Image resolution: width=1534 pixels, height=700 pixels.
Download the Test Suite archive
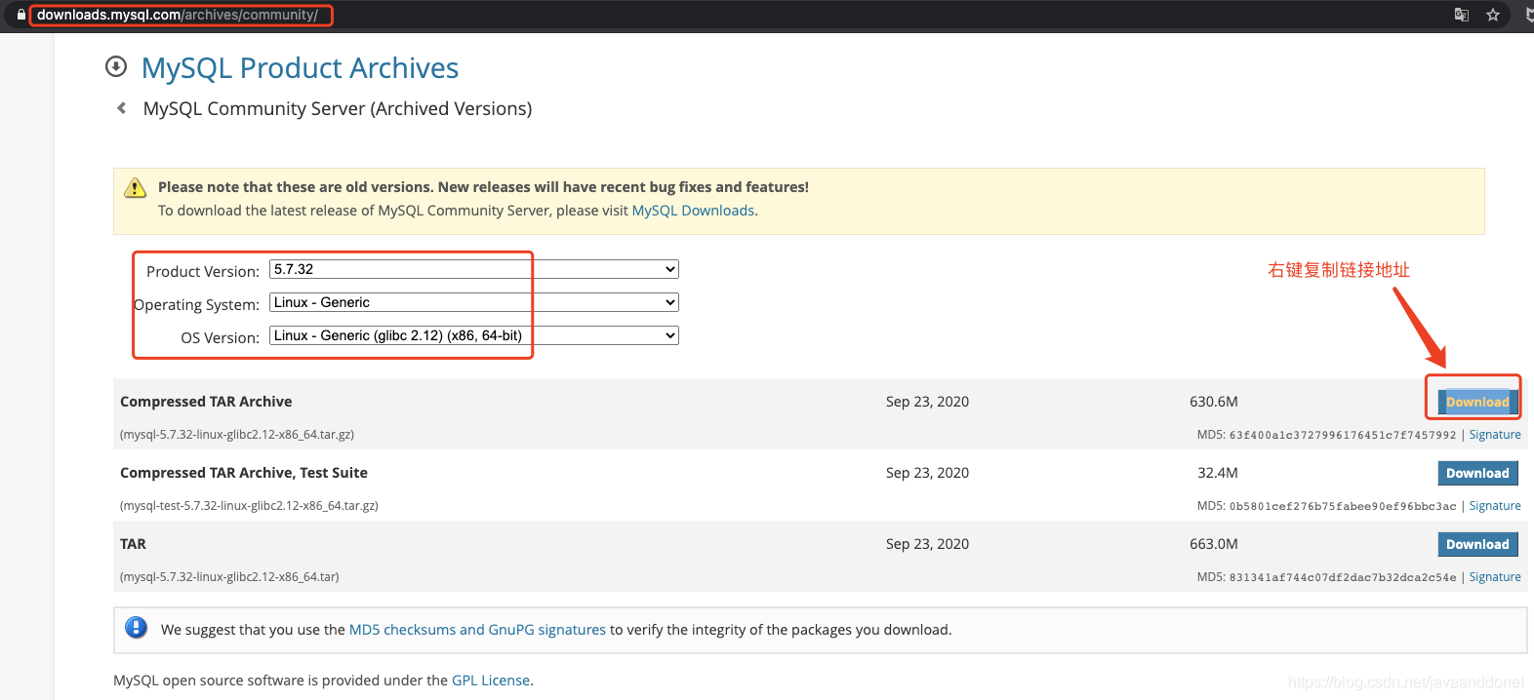pos(1477,473)
